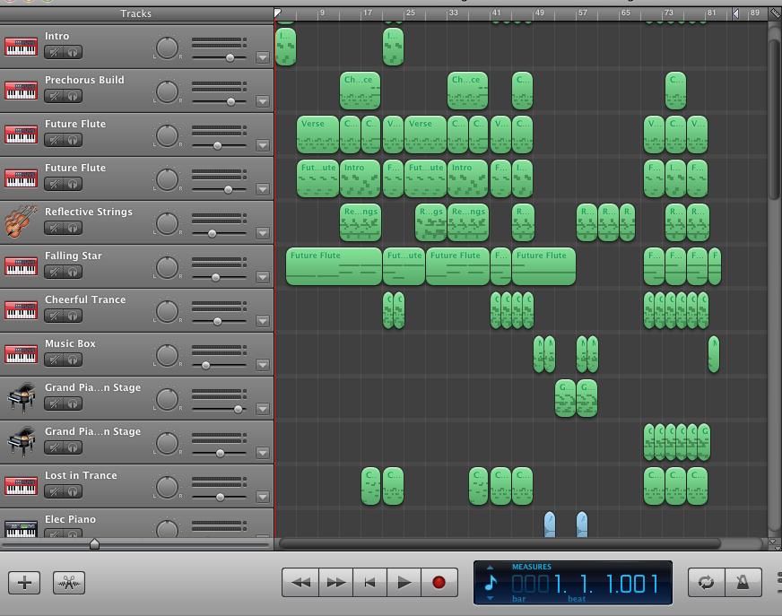782x616 pixels.
Task: Mute the Prechorus Build track
Action: [55, 96]
